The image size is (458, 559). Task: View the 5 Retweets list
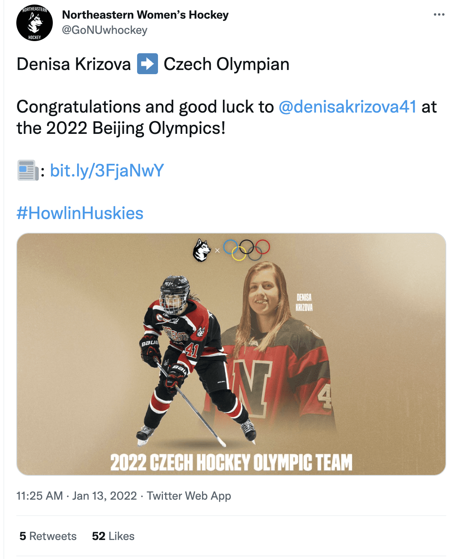48,536
